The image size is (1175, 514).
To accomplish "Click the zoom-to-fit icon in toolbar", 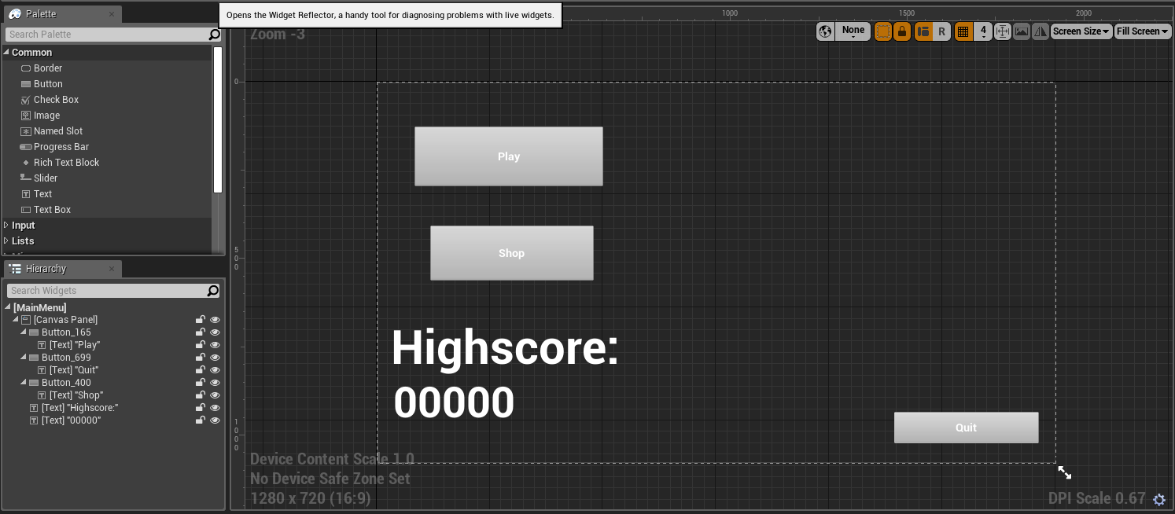I will tap(1002, 31).
